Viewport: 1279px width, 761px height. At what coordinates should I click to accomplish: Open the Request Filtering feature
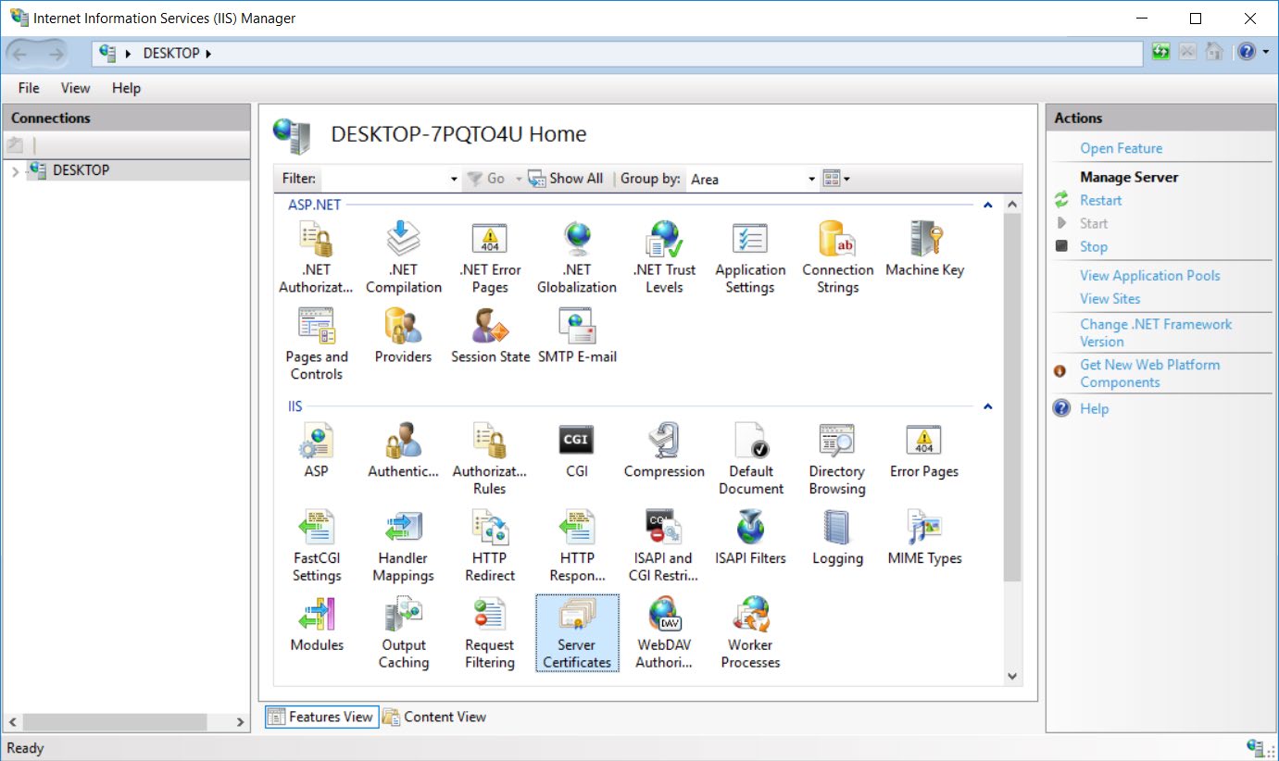(490, 632)
